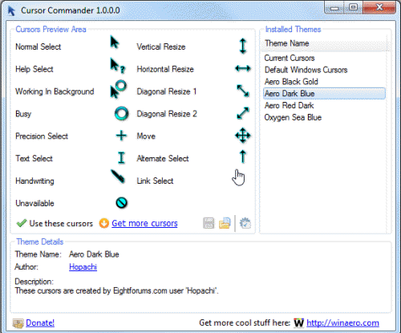Click the Precision Select label

click(x=42, y=136)
